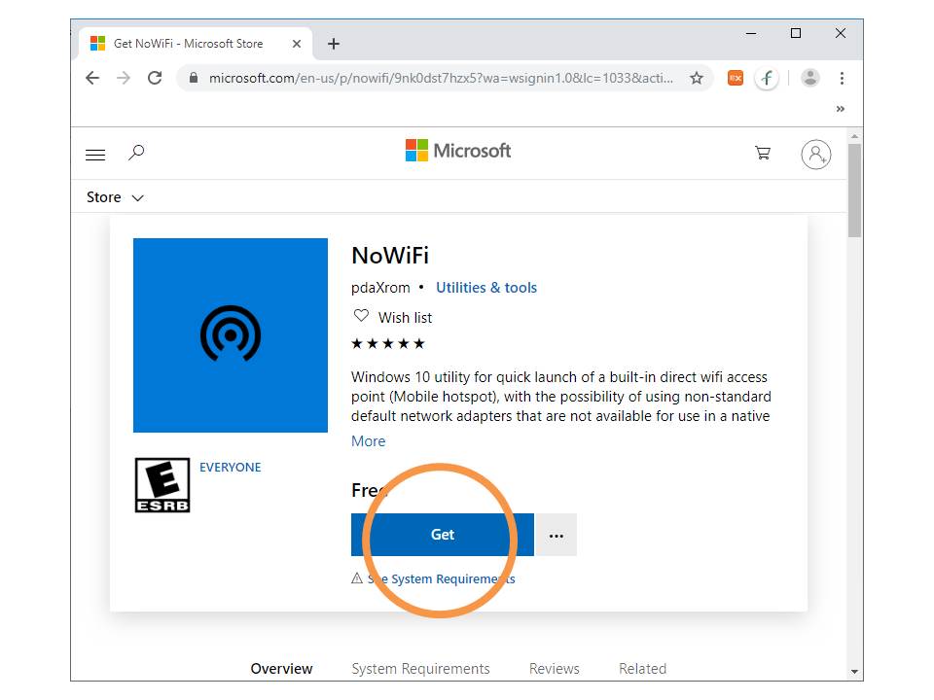The width and height of the screenshot is (934, 700).
Task: Switch to the Reviews tab
Action: [x=554, y=669]
